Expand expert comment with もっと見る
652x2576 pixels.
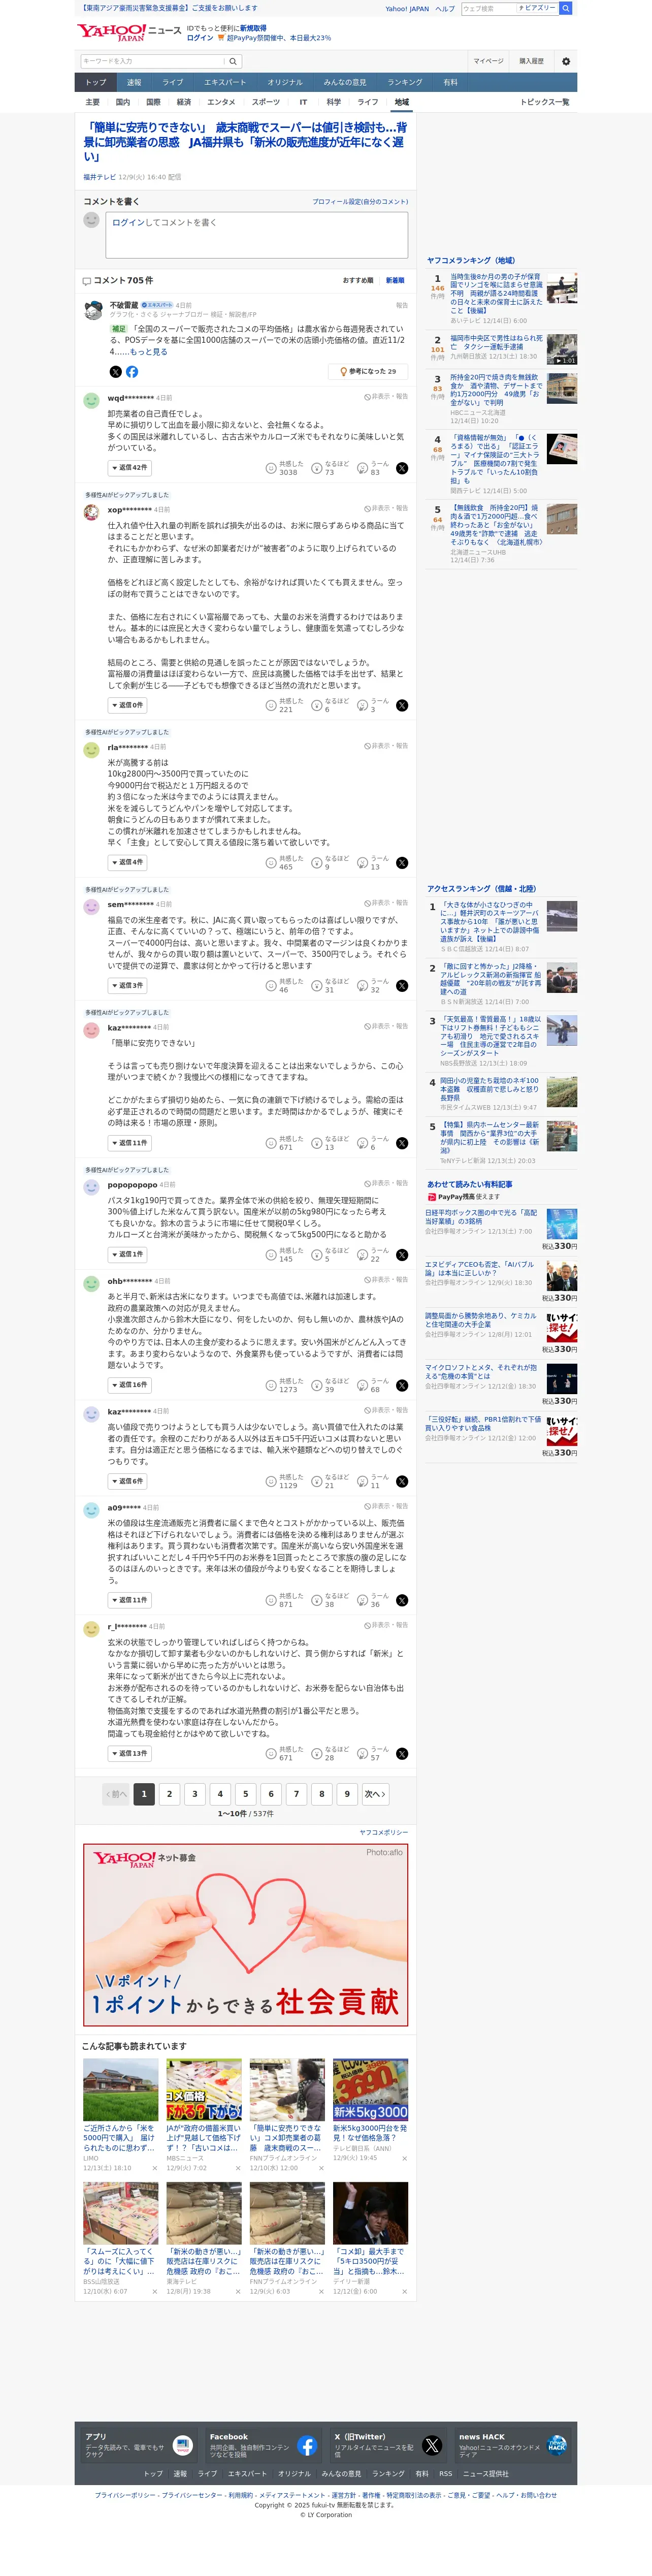pyautogui.click(x=148, y=352)
